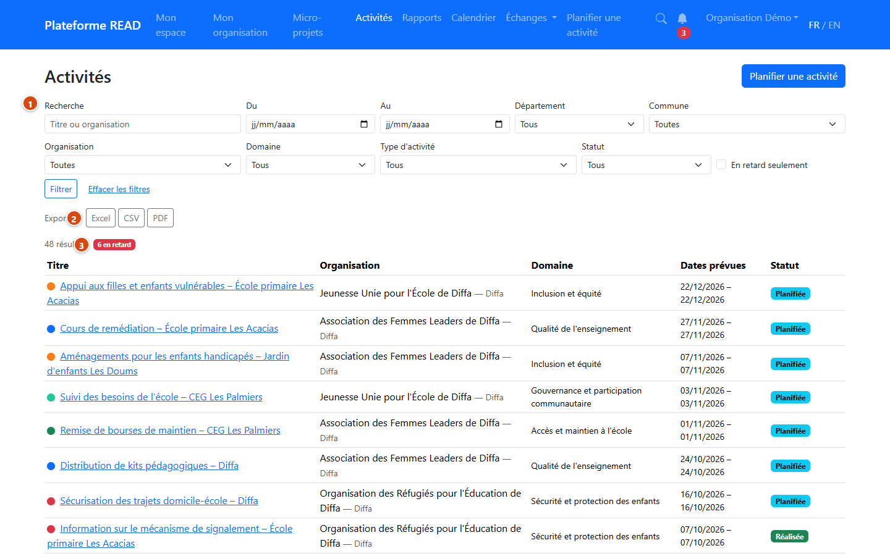Open Remise de bourses de maintien activity

pyautogui.click(x=170, y=430)
